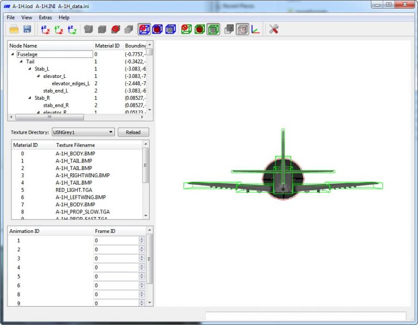Toggle the coordinate axes display icon
The image size is (418, 325).
tap(255, 29)
